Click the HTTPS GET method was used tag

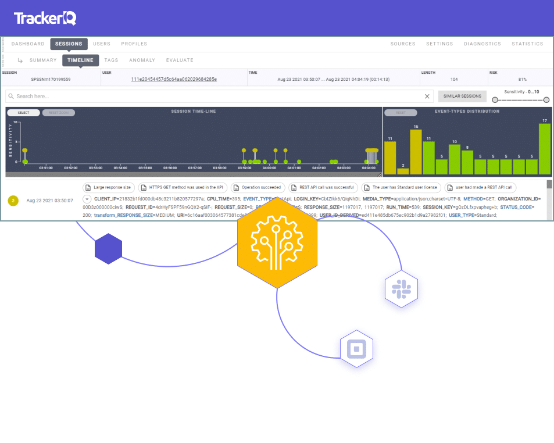point(183,188)
